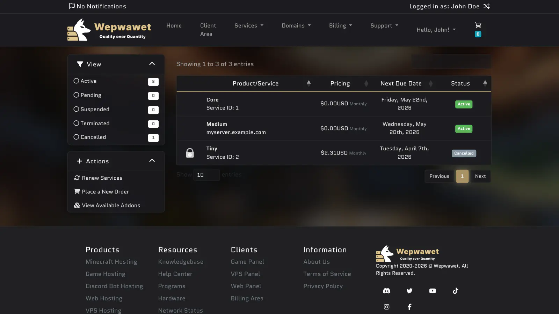Click the Renew Services link
The width and height of the screenshot is (559, 314).
(x=102, y=178)
